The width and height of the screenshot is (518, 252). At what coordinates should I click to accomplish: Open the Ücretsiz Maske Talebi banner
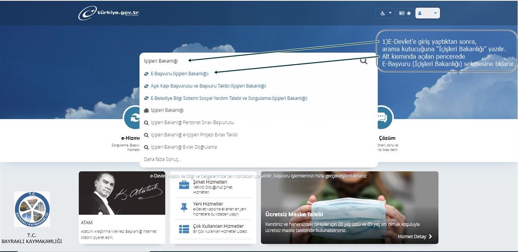click(350, 208)
